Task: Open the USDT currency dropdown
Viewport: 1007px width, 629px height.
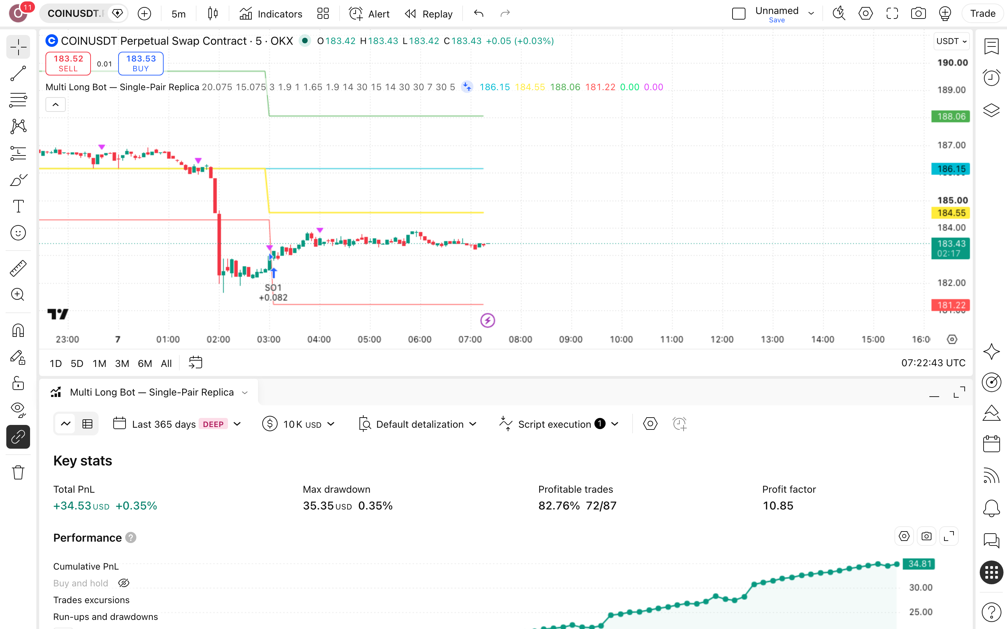Action: [x=951, y=41]
